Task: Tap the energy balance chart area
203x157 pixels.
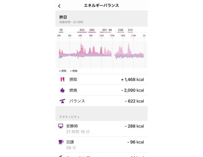Action: (102, 54)
